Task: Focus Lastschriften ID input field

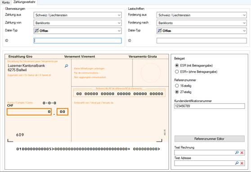Action: click(202, 41)
